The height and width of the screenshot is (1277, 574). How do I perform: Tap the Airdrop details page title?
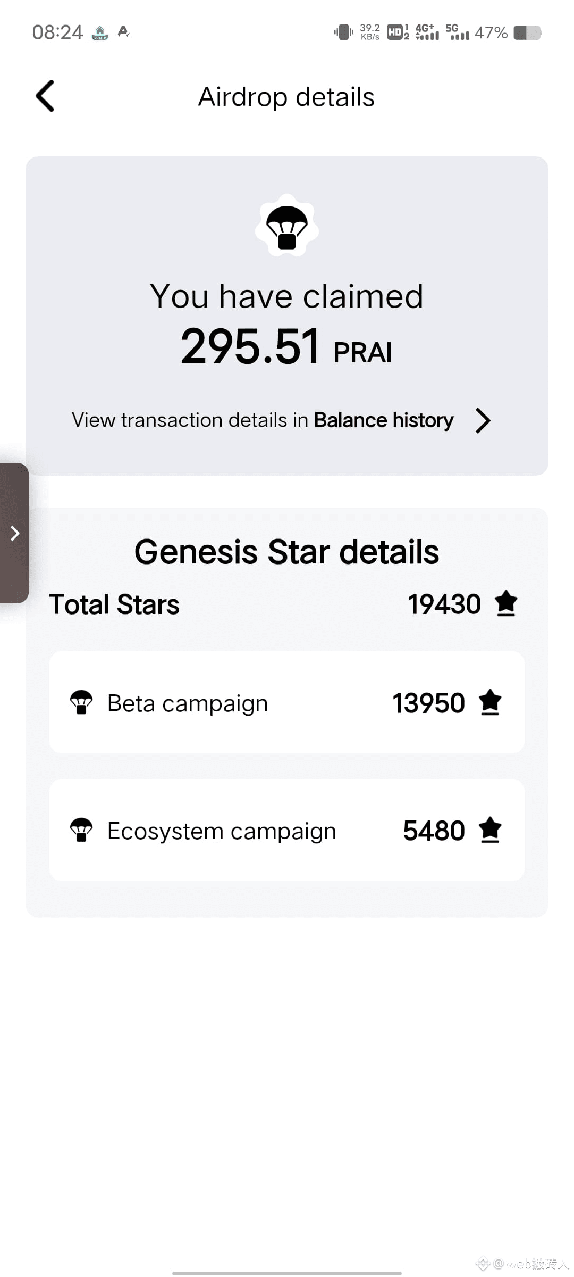pos(286,97)
